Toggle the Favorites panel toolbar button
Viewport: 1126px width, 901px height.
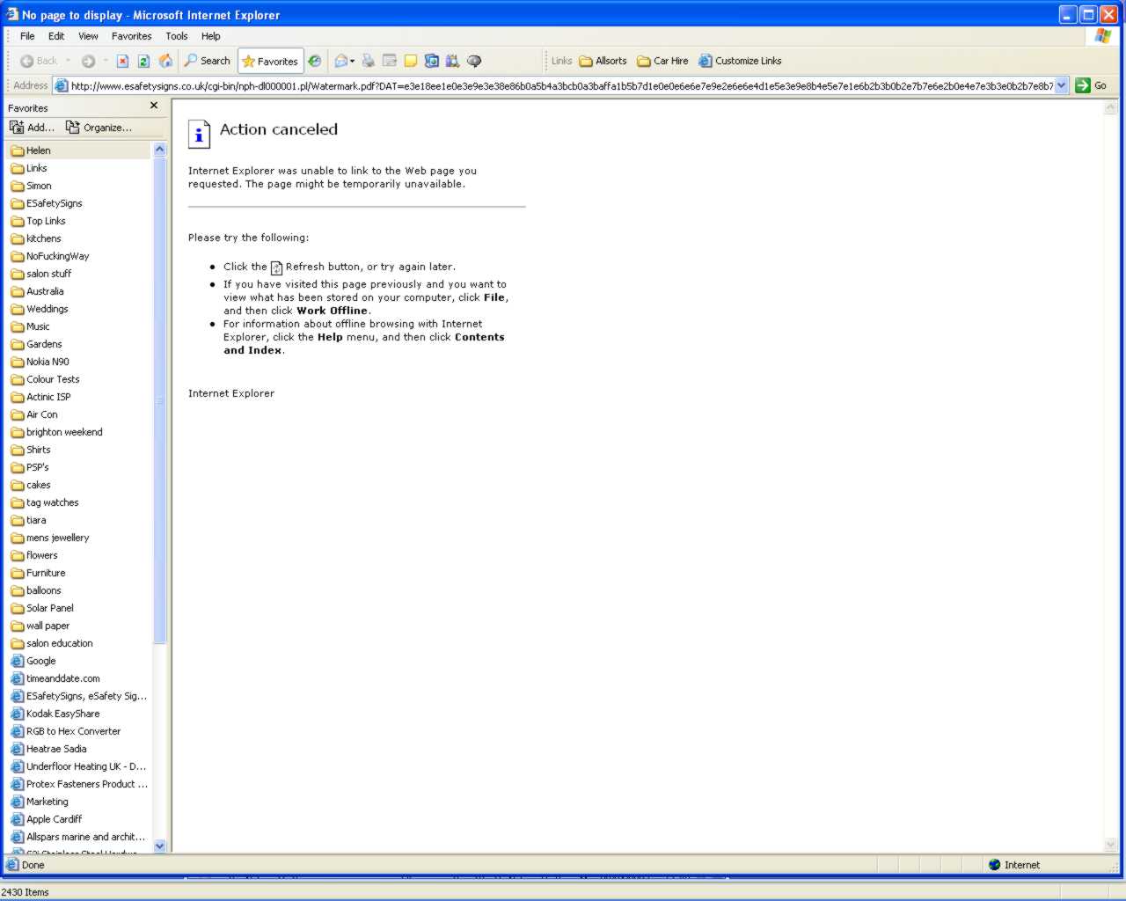click(x=271, y=61)
